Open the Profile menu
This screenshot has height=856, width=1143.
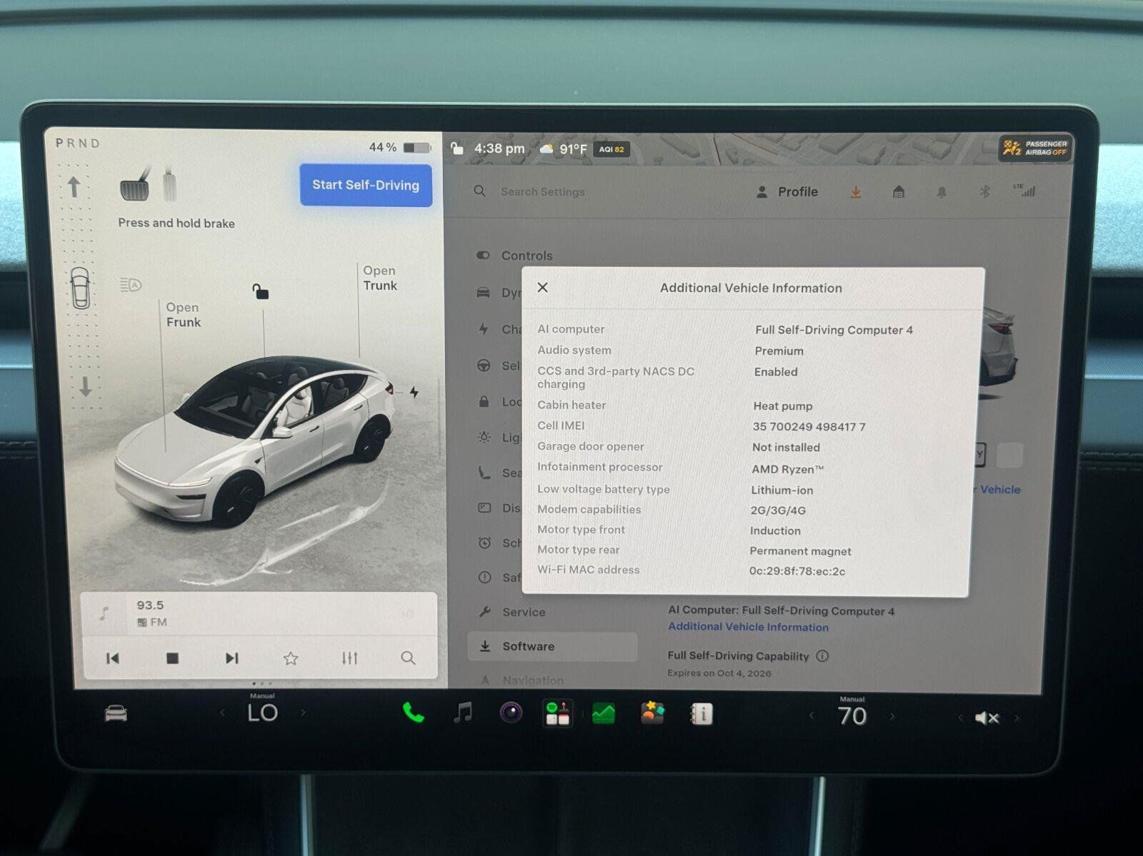(x=787, y=191)
